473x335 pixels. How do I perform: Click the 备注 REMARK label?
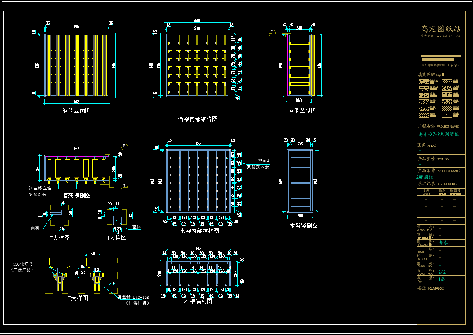click(x=431, y=288)
